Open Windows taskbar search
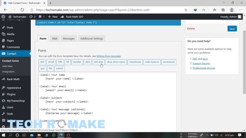Viewport: 246px width, 138px height. 10,135
